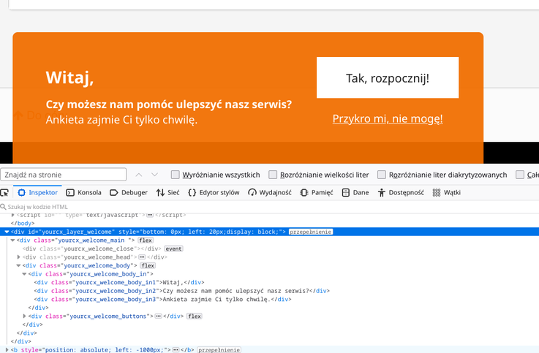
Task: Collapse the yourcx_layer_welcome div node
Action: click(x=7, y=232)
